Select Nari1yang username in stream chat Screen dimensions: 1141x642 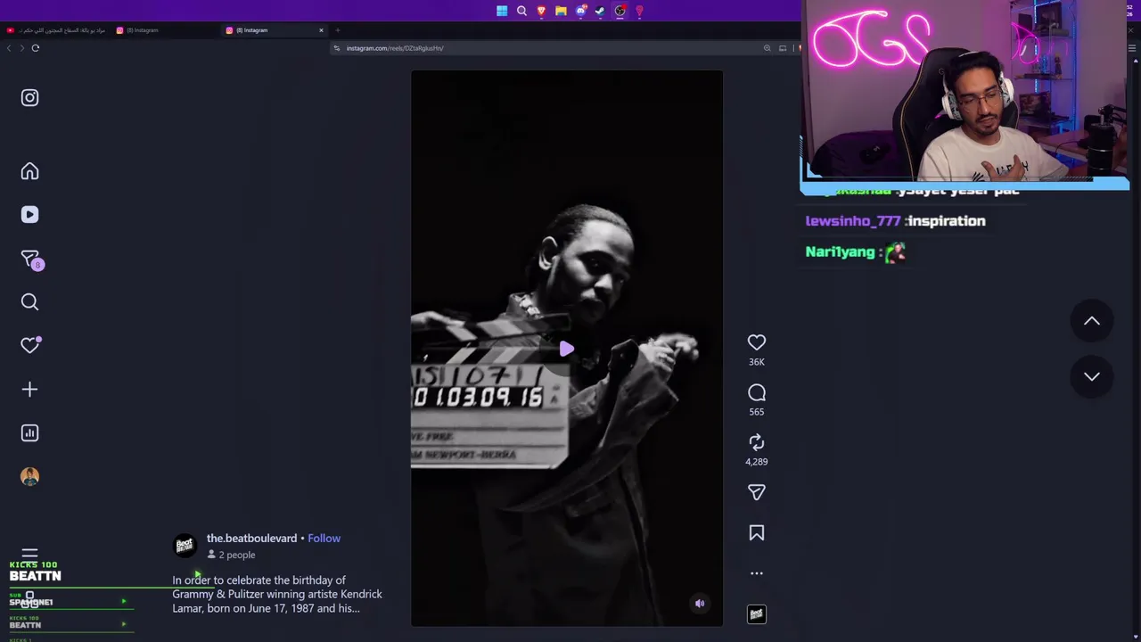840,252
